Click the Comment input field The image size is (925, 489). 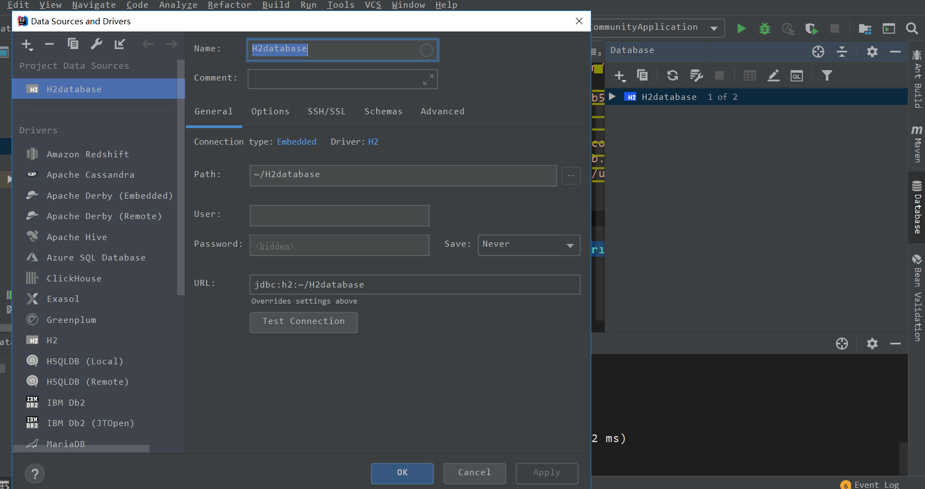343,79
